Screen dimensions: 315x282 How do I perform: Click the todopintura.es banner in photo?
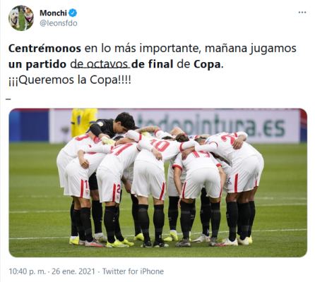210,125
